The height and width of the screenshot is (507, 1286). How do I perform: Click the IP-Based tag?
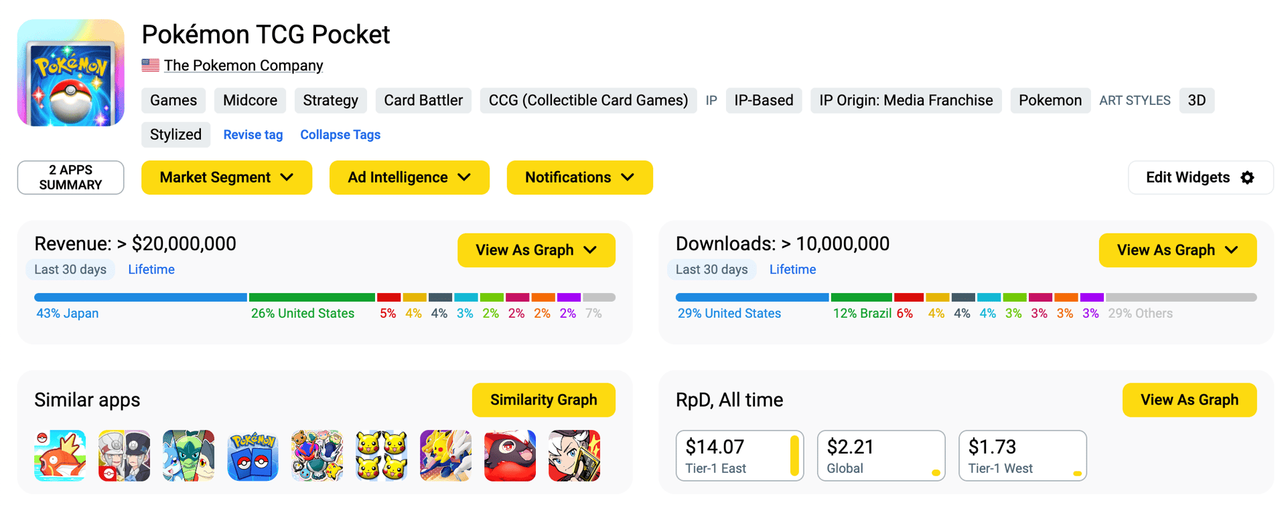coord(764,100)
